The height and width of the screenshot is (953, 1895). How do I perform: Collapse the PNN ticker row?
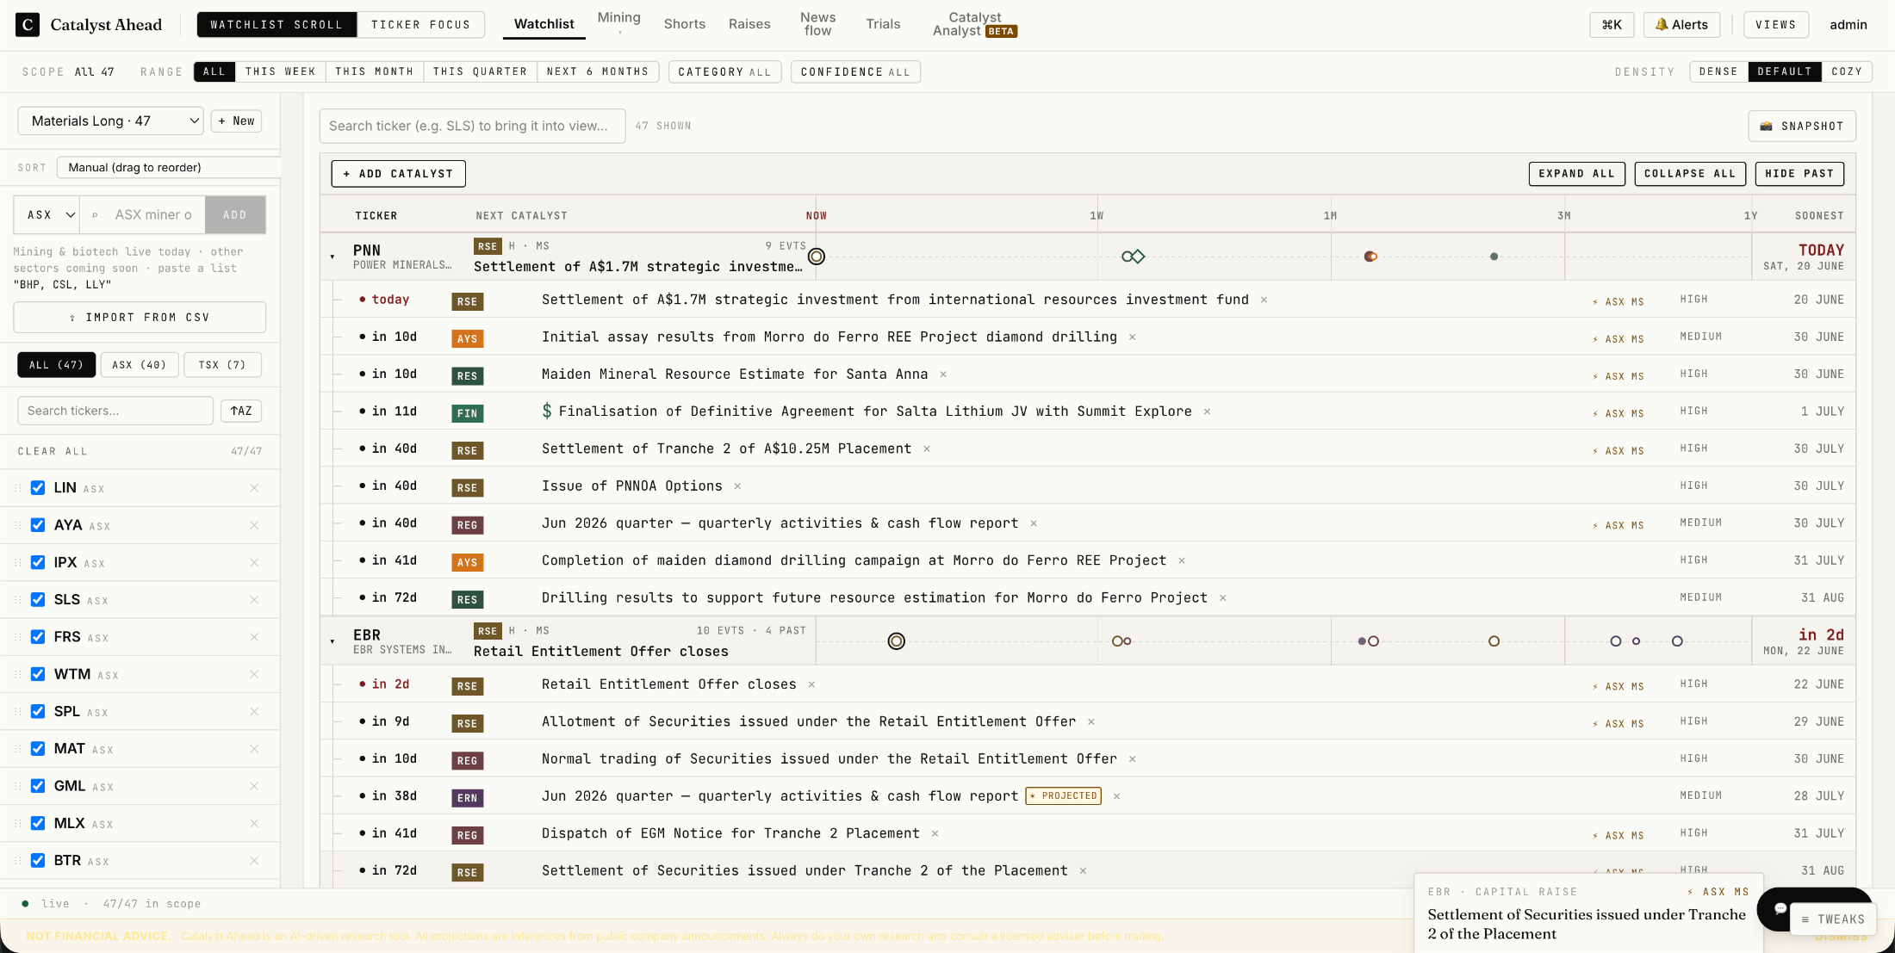tap(332, 257)
